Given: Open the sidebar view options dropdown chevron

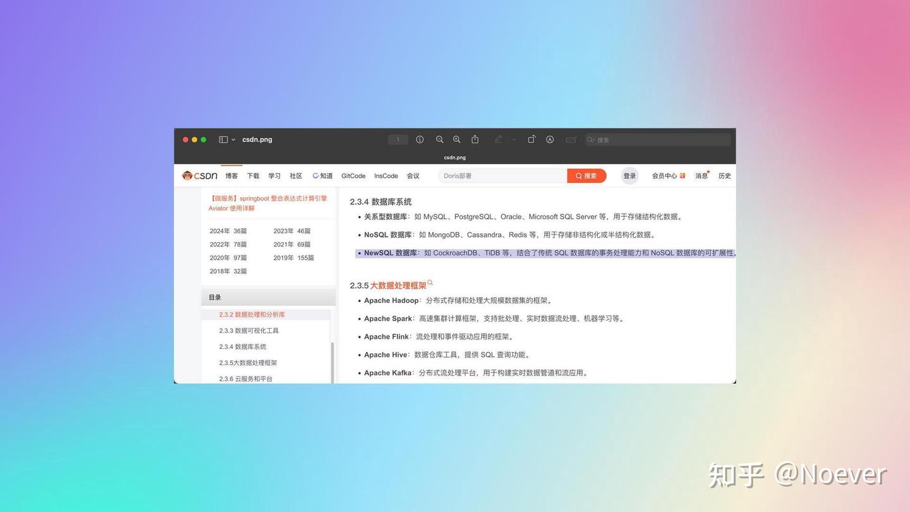Looking at the screenshot, I should click(x=233, y=140).
